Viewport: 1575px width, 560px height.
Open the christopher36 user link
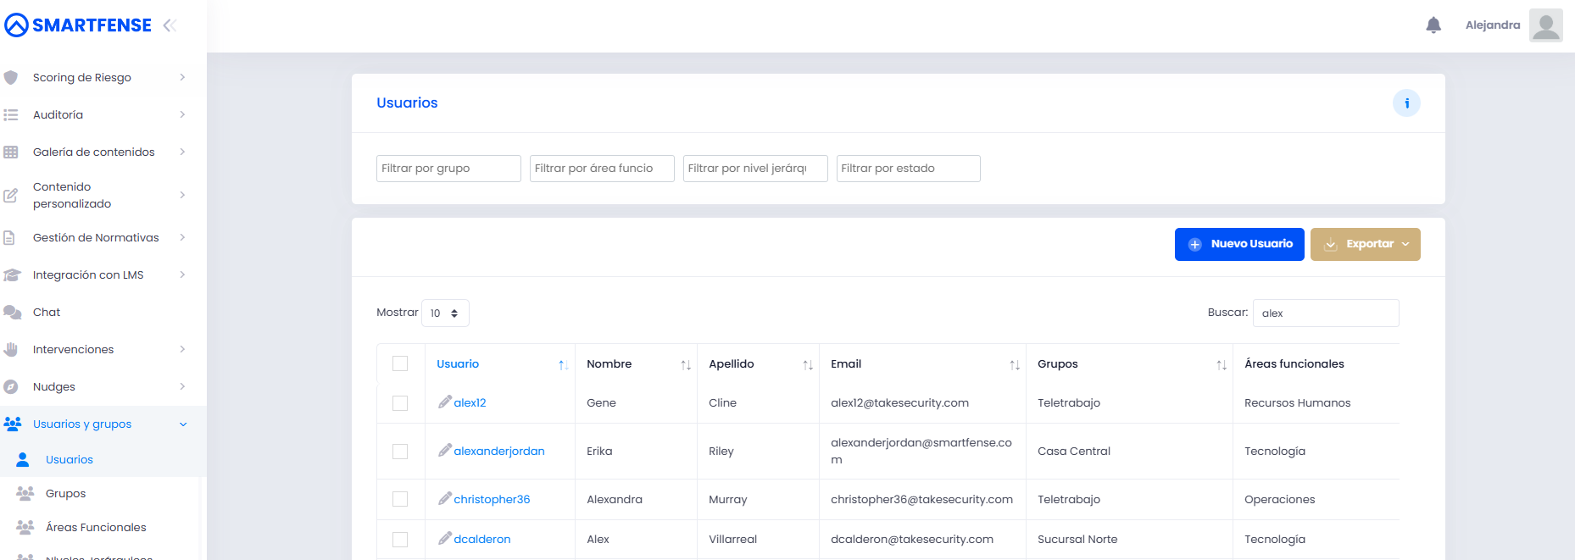[x=492, y=500]
